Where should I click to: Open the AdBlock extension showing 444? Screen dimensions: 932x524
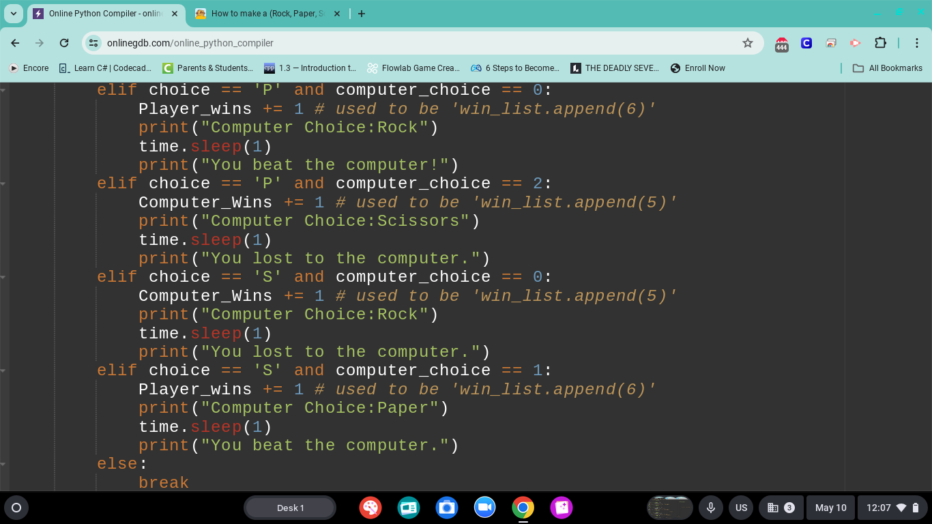coord(782,44)
